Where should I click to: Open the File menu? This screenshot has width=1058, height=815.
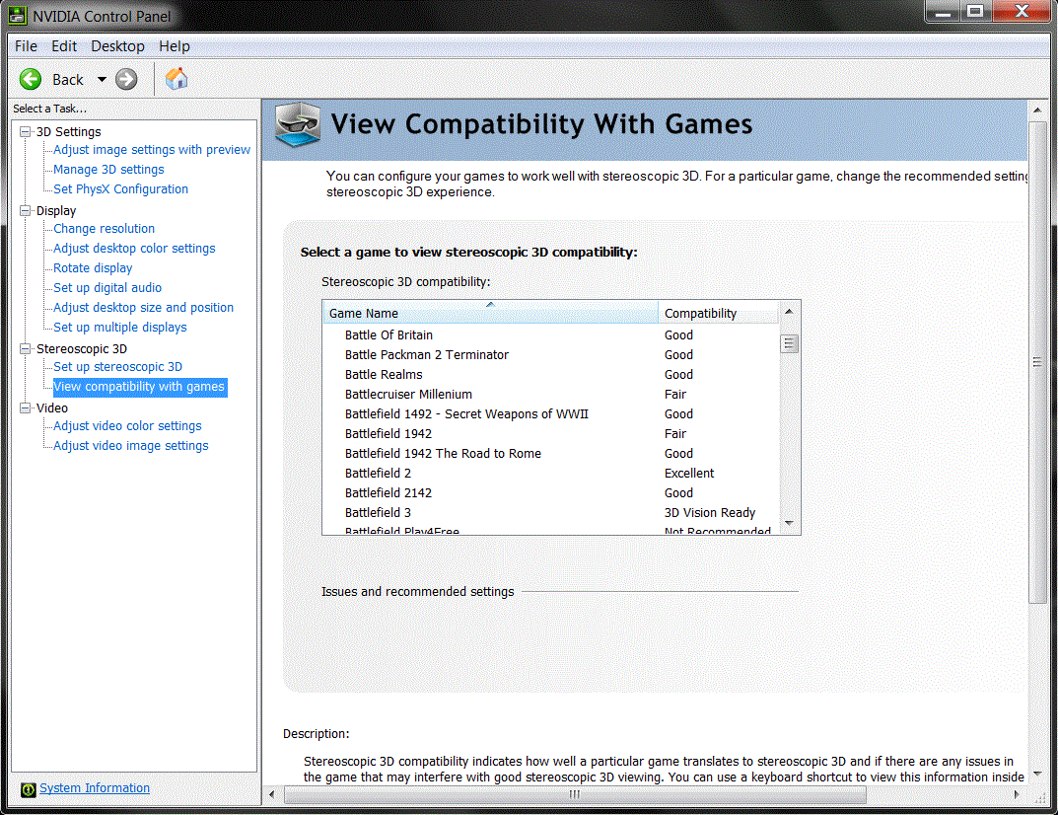click(26, 46)
